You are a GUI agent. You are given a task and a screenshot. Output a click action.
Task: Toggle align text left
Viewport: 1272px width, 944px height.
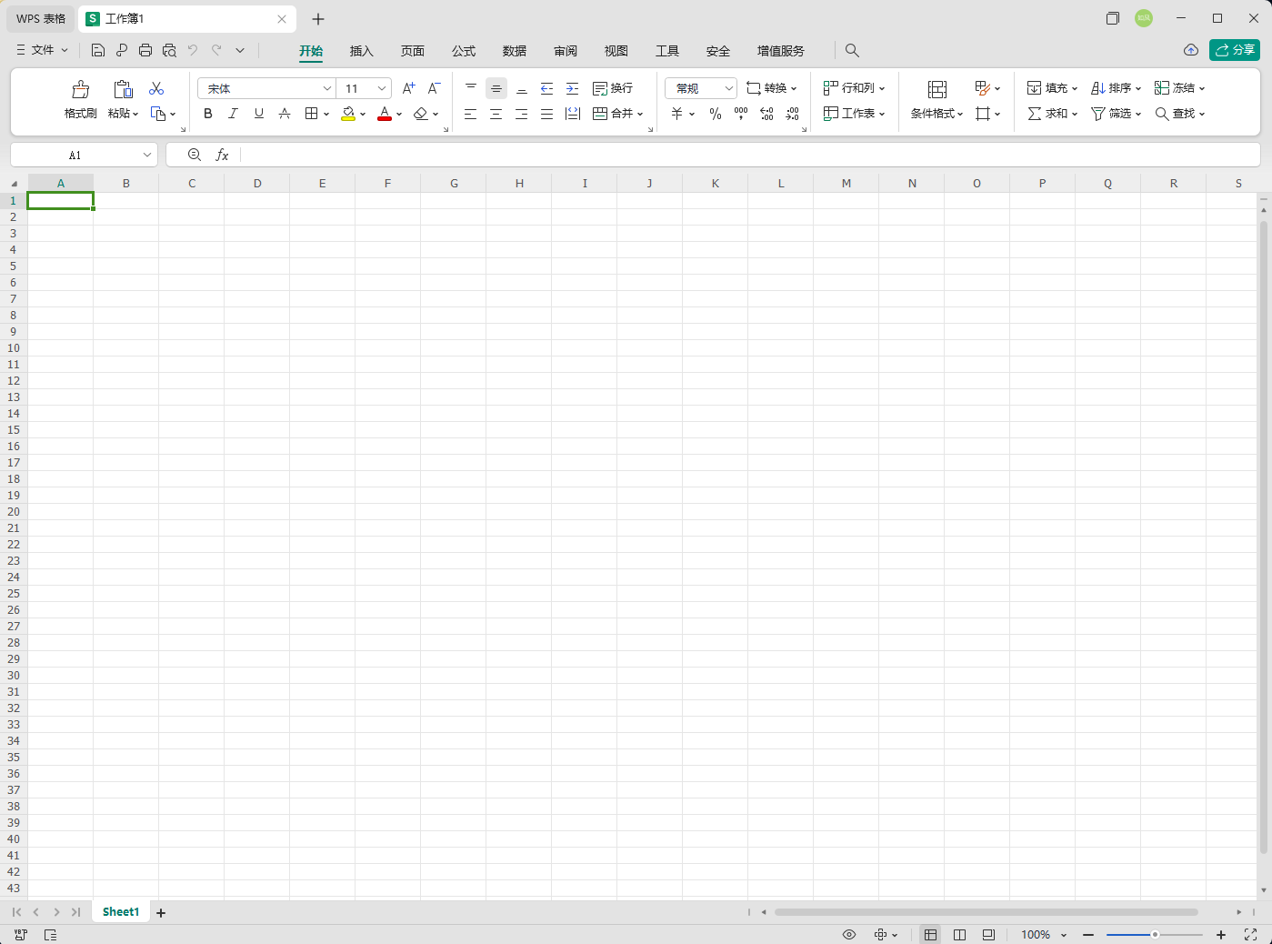coord(470,114)
